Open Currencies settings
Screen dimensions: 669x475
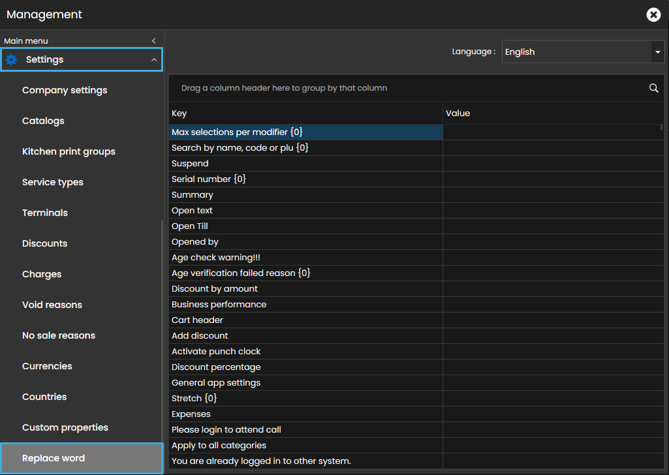(47, 366)
